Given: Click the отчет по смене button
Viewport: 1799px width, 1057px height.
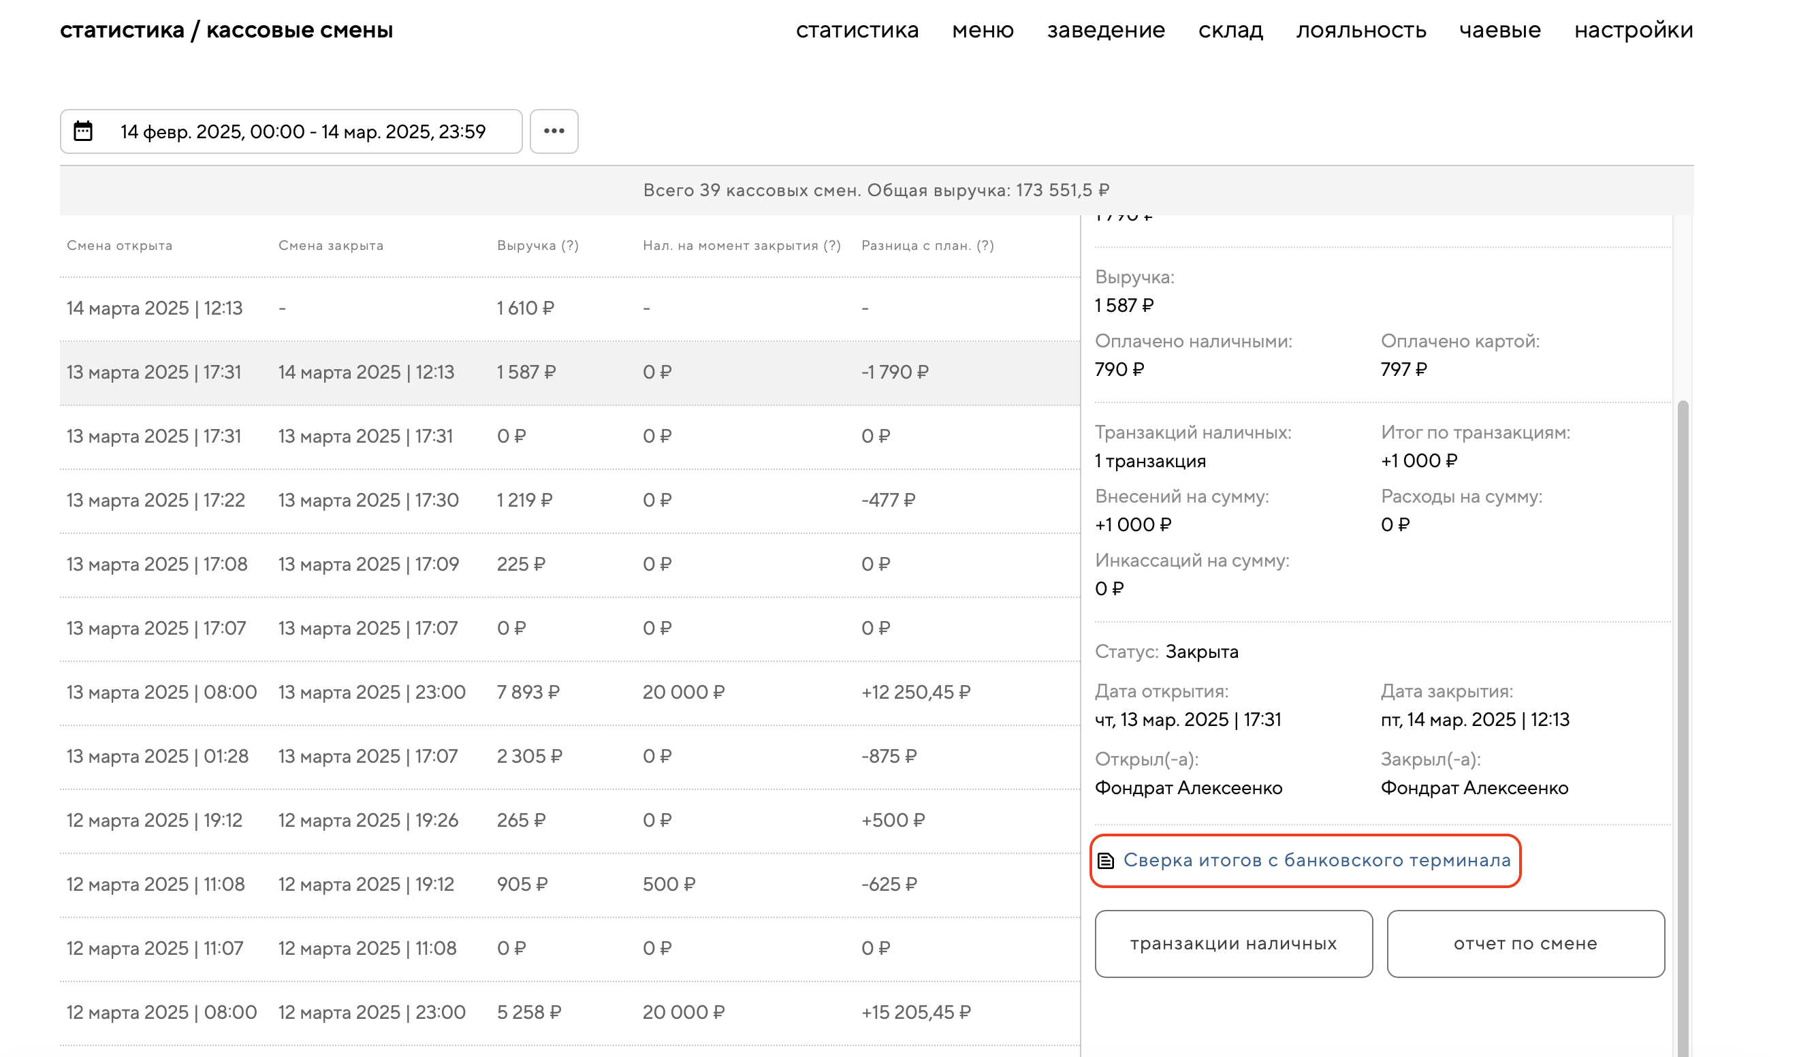Looking at the screenshot, I should point(1525,943).
